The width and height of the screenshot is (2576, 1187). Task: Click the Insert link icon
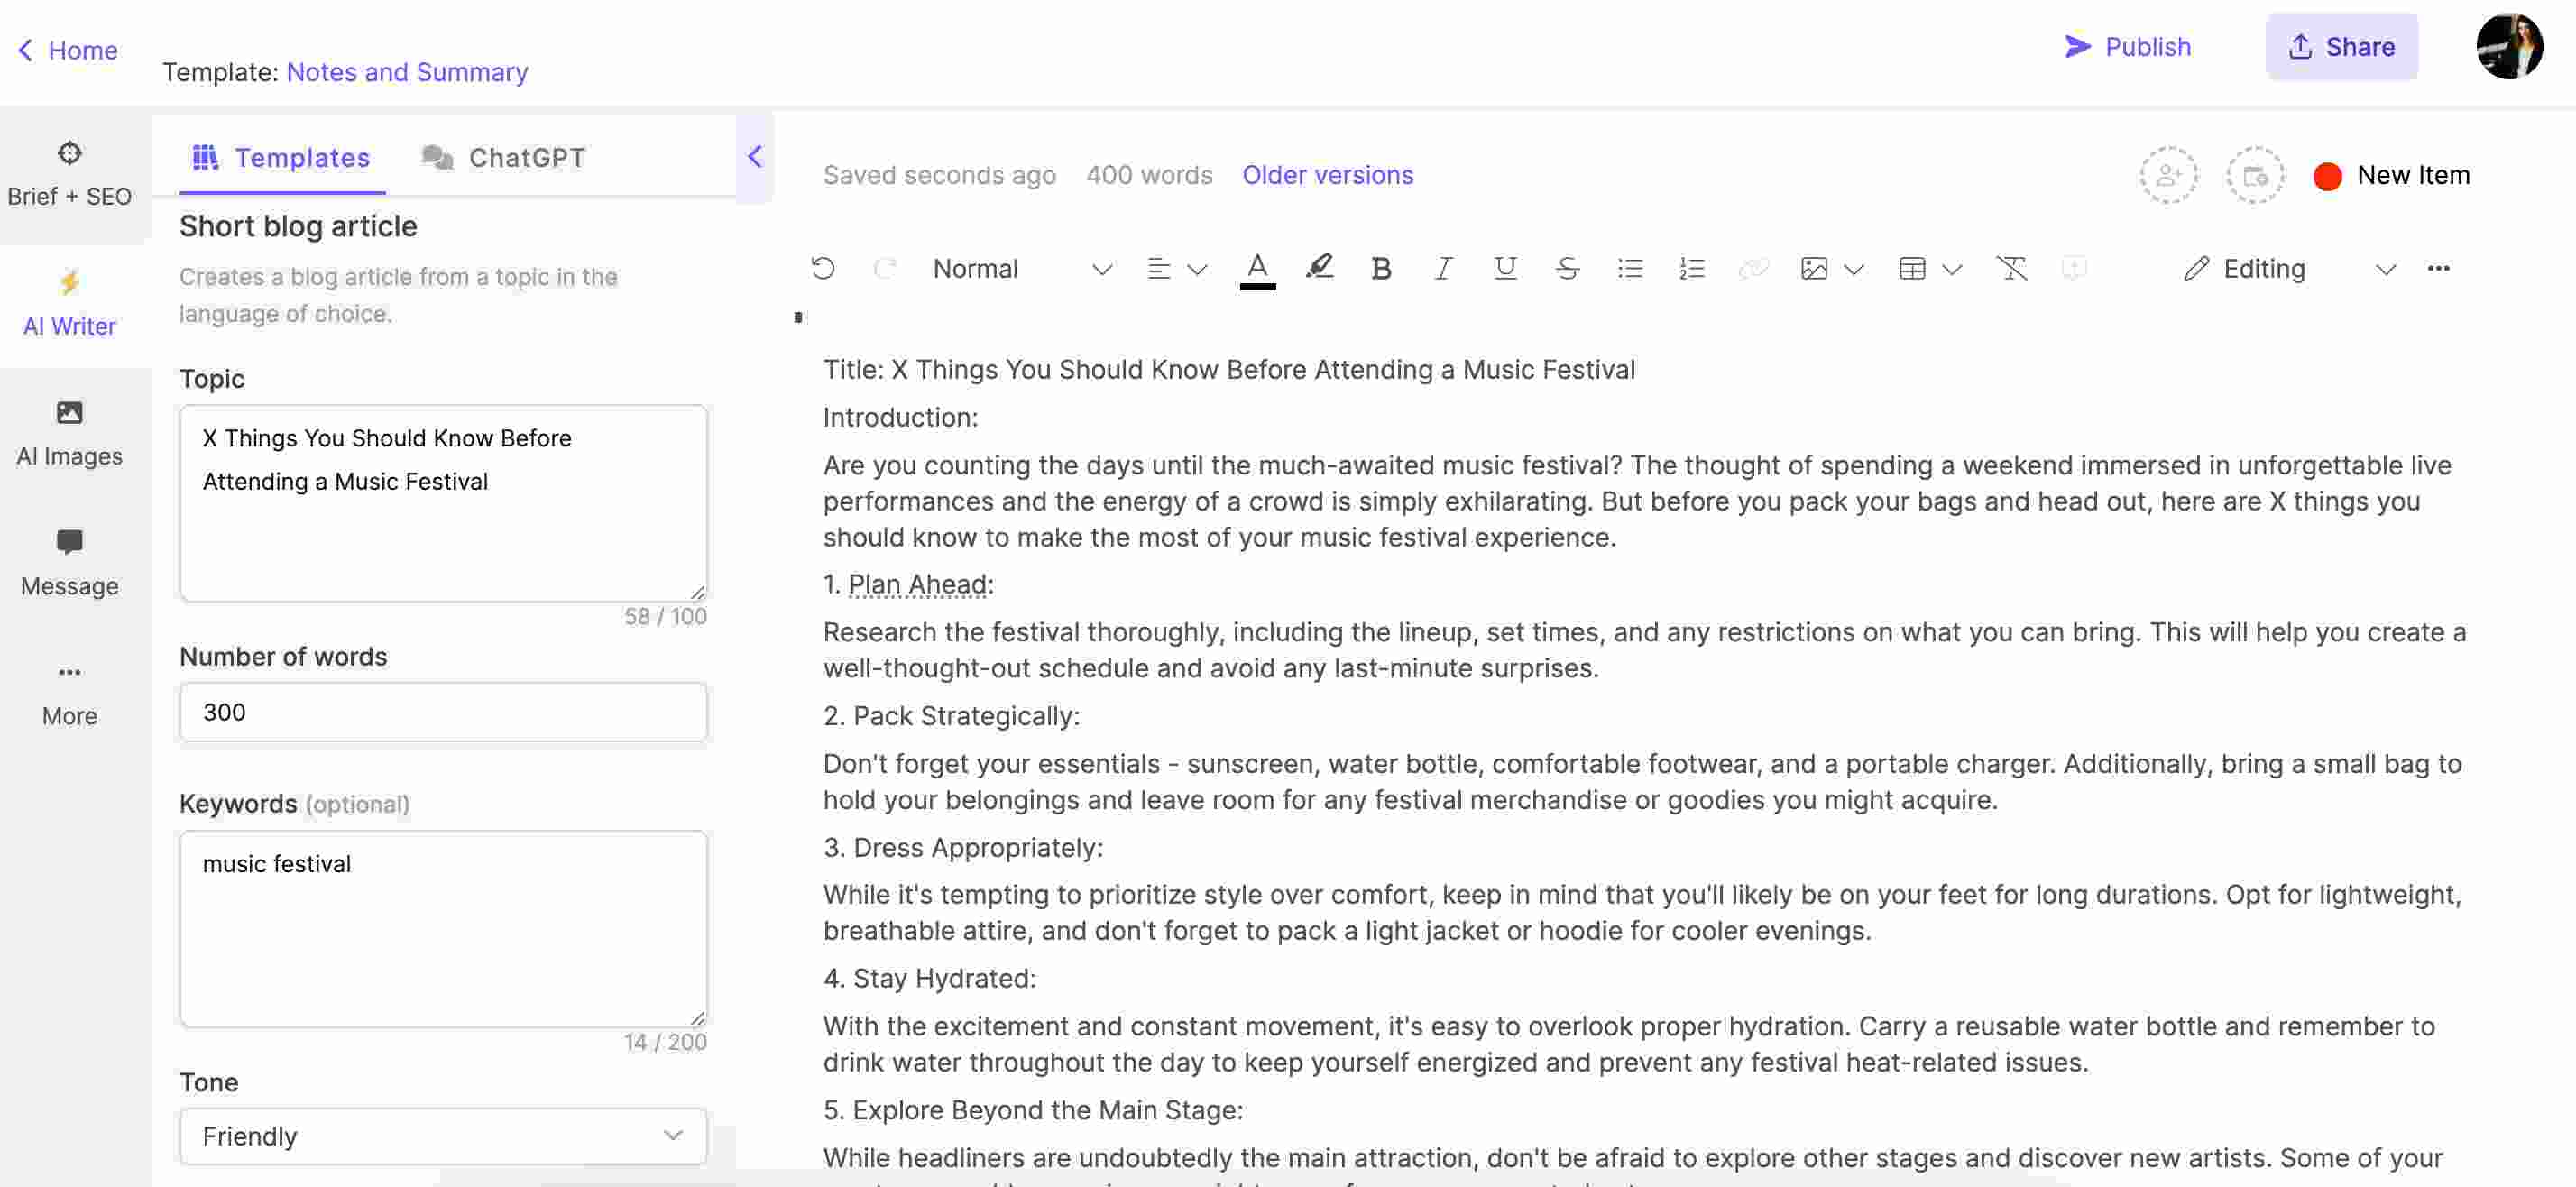tap(1750, 268)
